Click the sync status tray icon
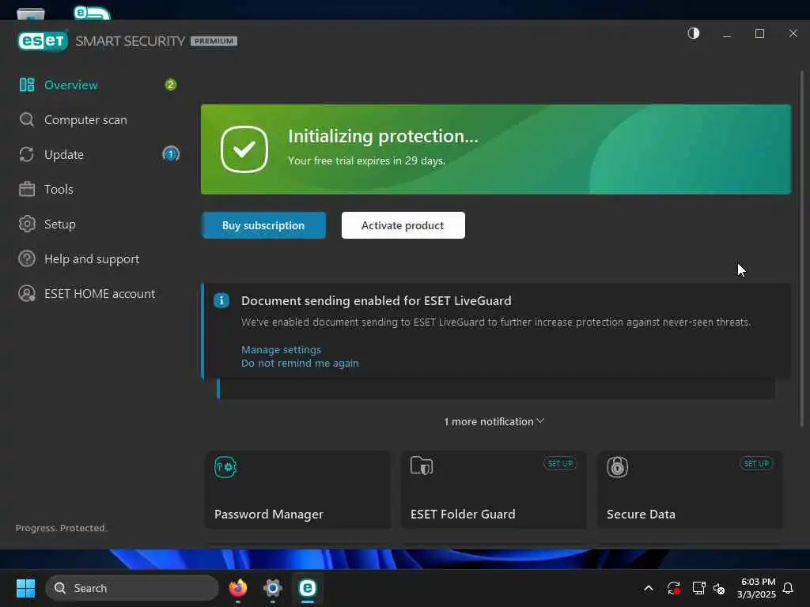The height and width of the screenshot is (607, 810). click(673, 588)
